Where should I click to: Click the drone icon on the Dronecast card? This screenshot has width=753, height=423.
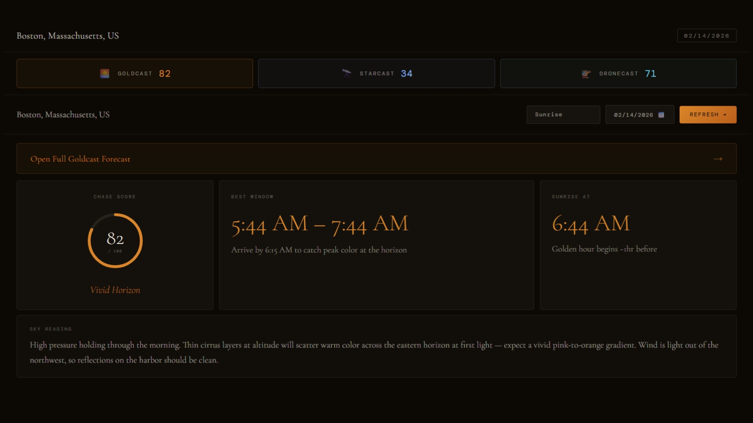point(585,73)
